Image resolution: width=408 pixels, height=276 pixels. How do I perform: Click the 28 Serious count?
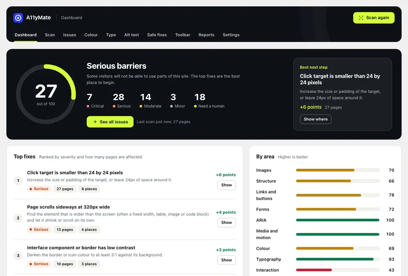click(x=122, y=100)
